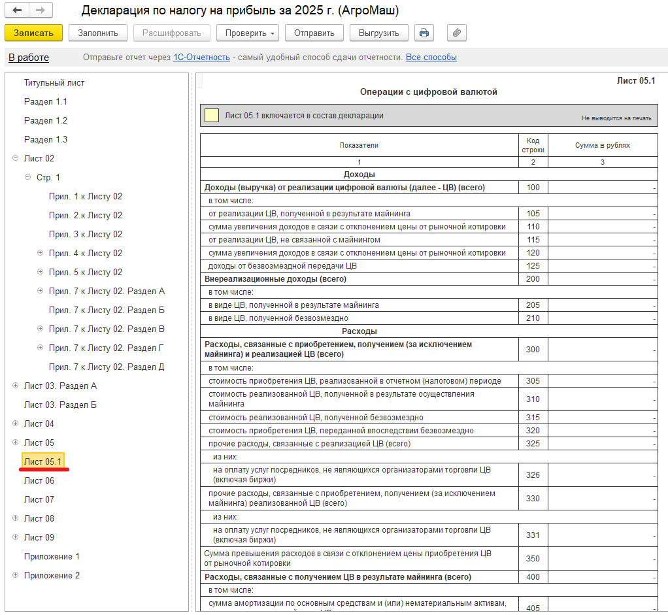This screenshot has height=615, width=668.
Task: Click the amount cell for line 100
Action: [602, 188]
